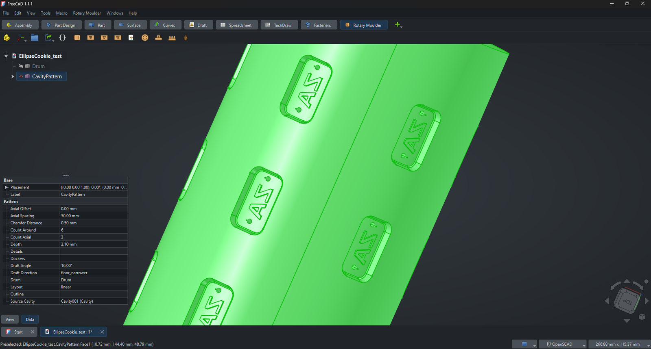Switch to the TechDraw workbench

click(279, 25)
